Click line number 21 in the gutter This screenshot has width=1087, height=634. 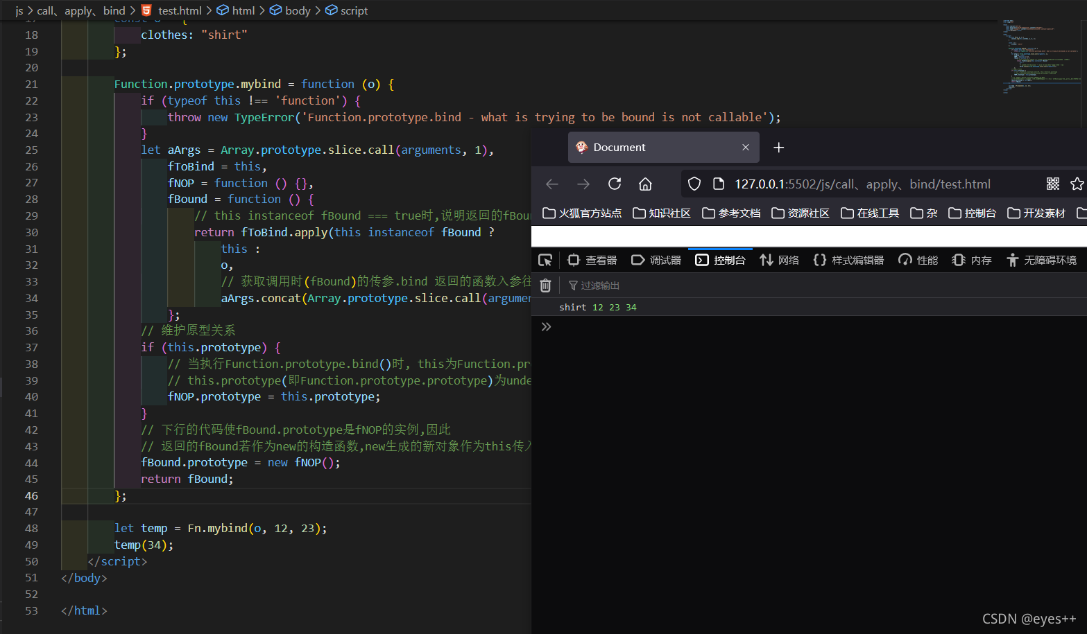pos(32,84)
